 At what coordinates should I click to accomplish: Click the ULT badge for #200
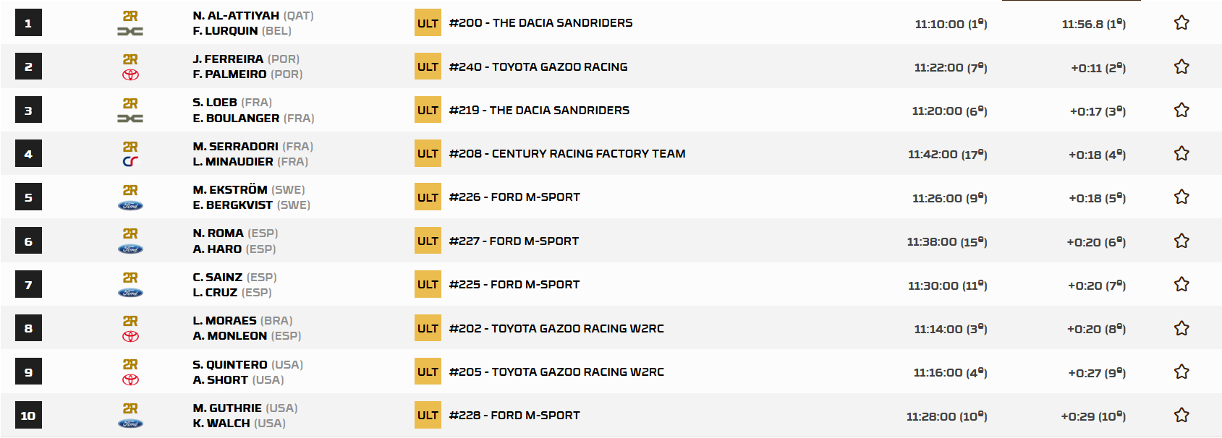point(428,23)
